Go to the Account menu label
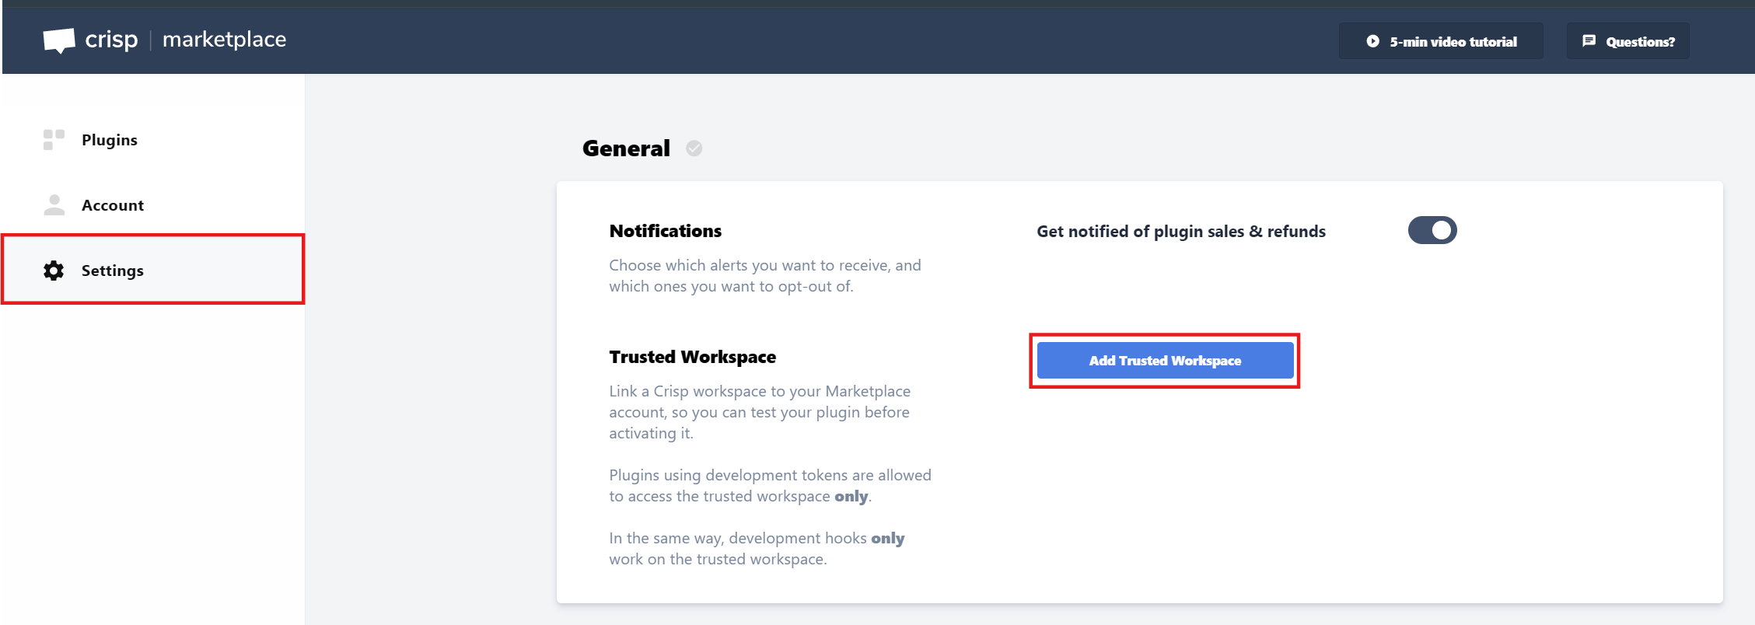1755x625 pixels. (113, 205)
